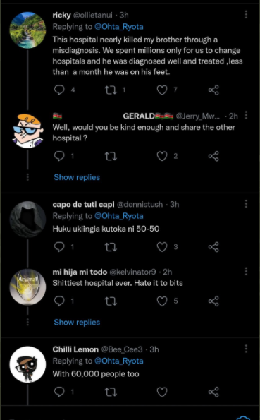The height and width of the screenshot is (420, 260).
Task: Reply to mi hija mi todo's tweet
Action: [59, 301]
